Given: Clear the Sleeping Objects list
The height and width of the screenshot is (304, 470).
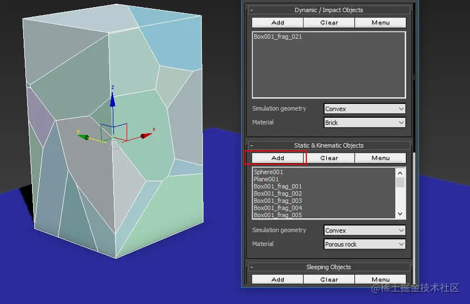Looking at the screenshot, I should (x=329, y=279).
